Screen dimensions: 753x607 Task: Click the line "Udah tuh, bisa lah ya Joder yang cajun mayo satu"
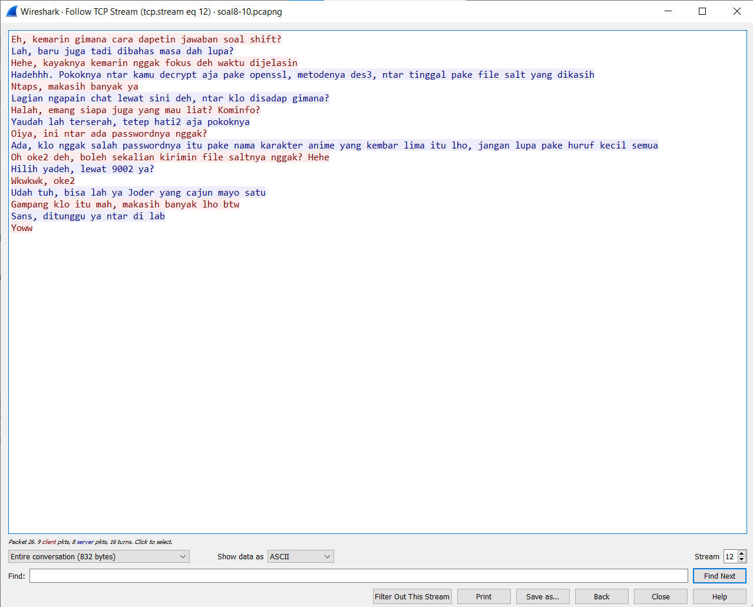click(138, 193)
